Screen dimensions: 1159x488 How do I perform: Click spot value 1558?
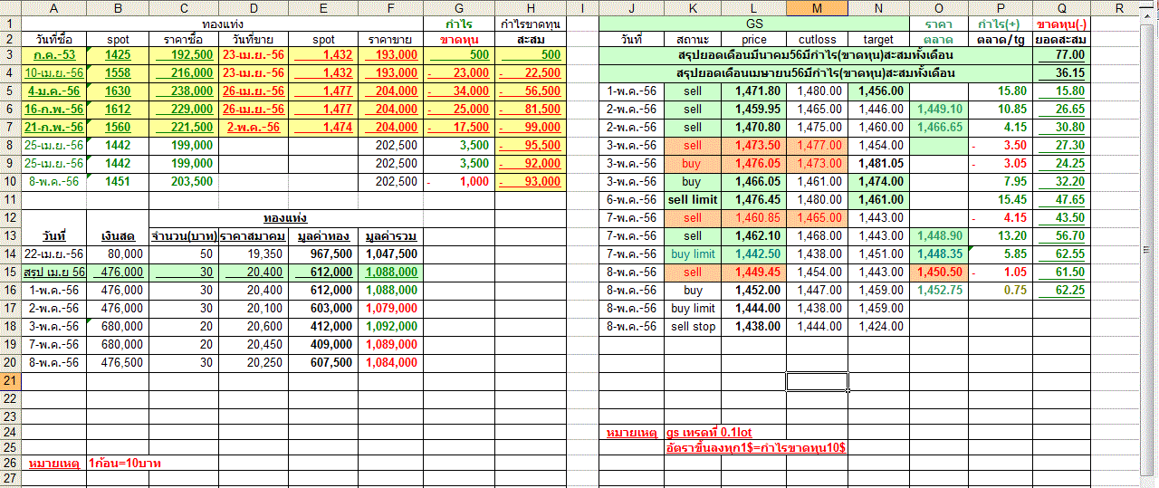coord(118,72)
